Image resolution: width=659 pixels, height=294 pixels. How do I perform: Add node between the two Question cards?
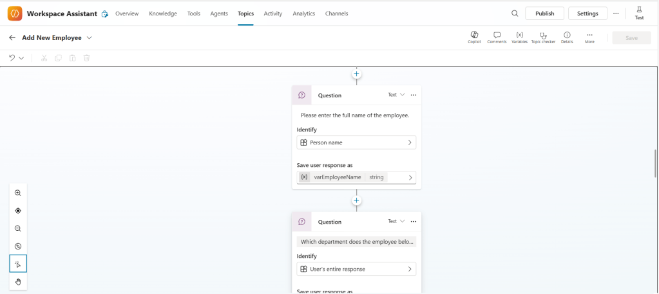(356, 201)
